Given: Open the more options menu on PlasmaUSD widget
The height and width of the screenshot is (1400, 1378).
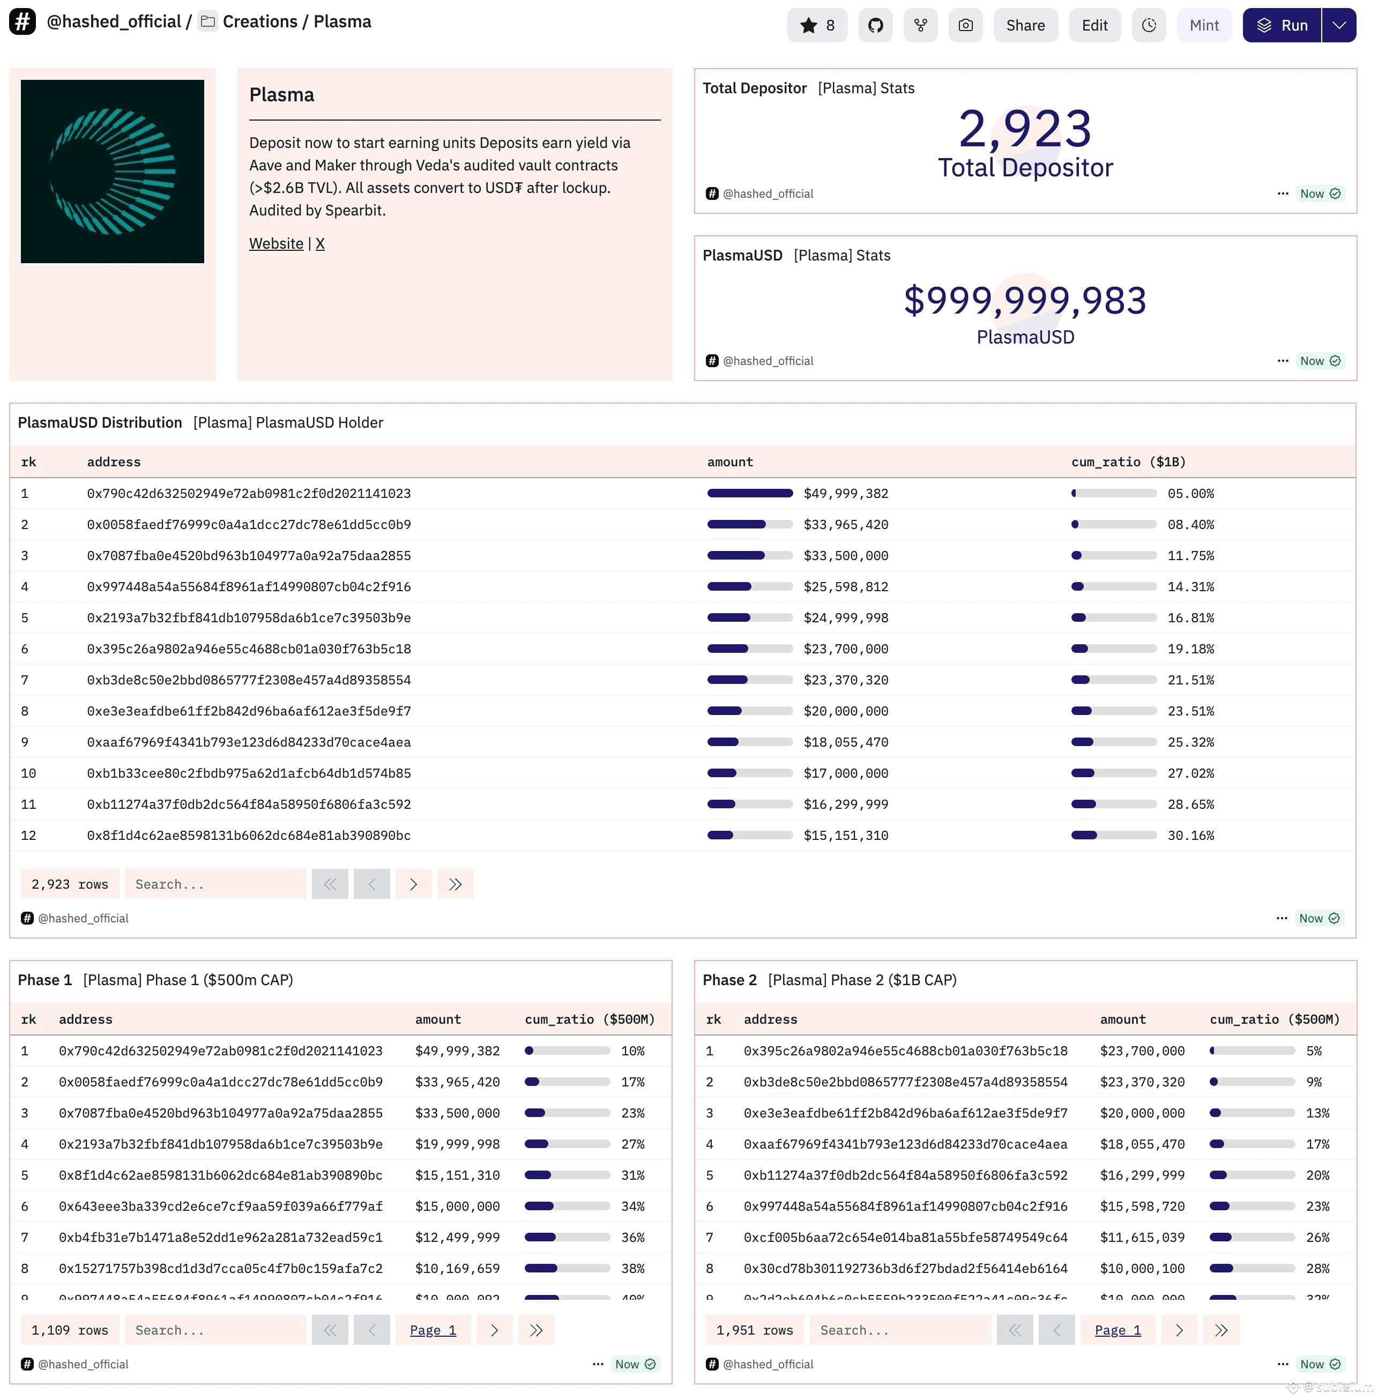Looking at the screenshot, I should point(1283,361).
